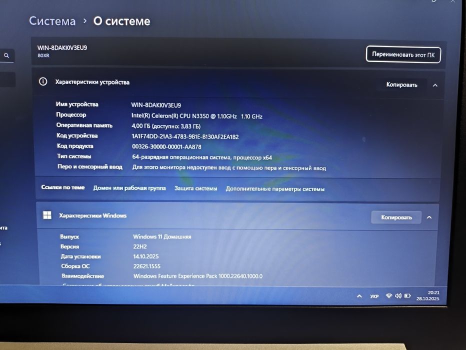Select product ID 00326-30000-00001-AA878
466x350 pixels.
[x=166, y=147]
